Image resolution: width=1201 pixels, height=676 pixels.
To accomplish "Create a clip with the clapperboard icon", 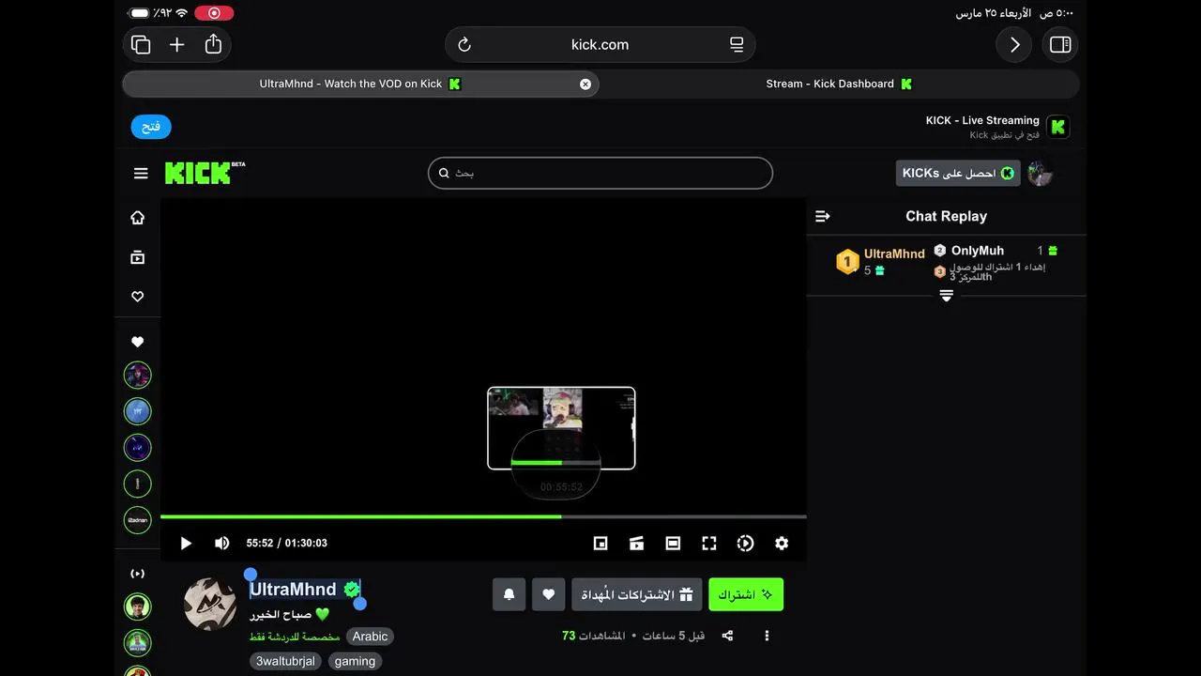I will point(636,543).
